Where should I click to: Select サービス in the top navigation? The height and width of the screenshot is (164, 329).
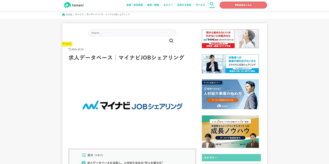pos(200,5)
